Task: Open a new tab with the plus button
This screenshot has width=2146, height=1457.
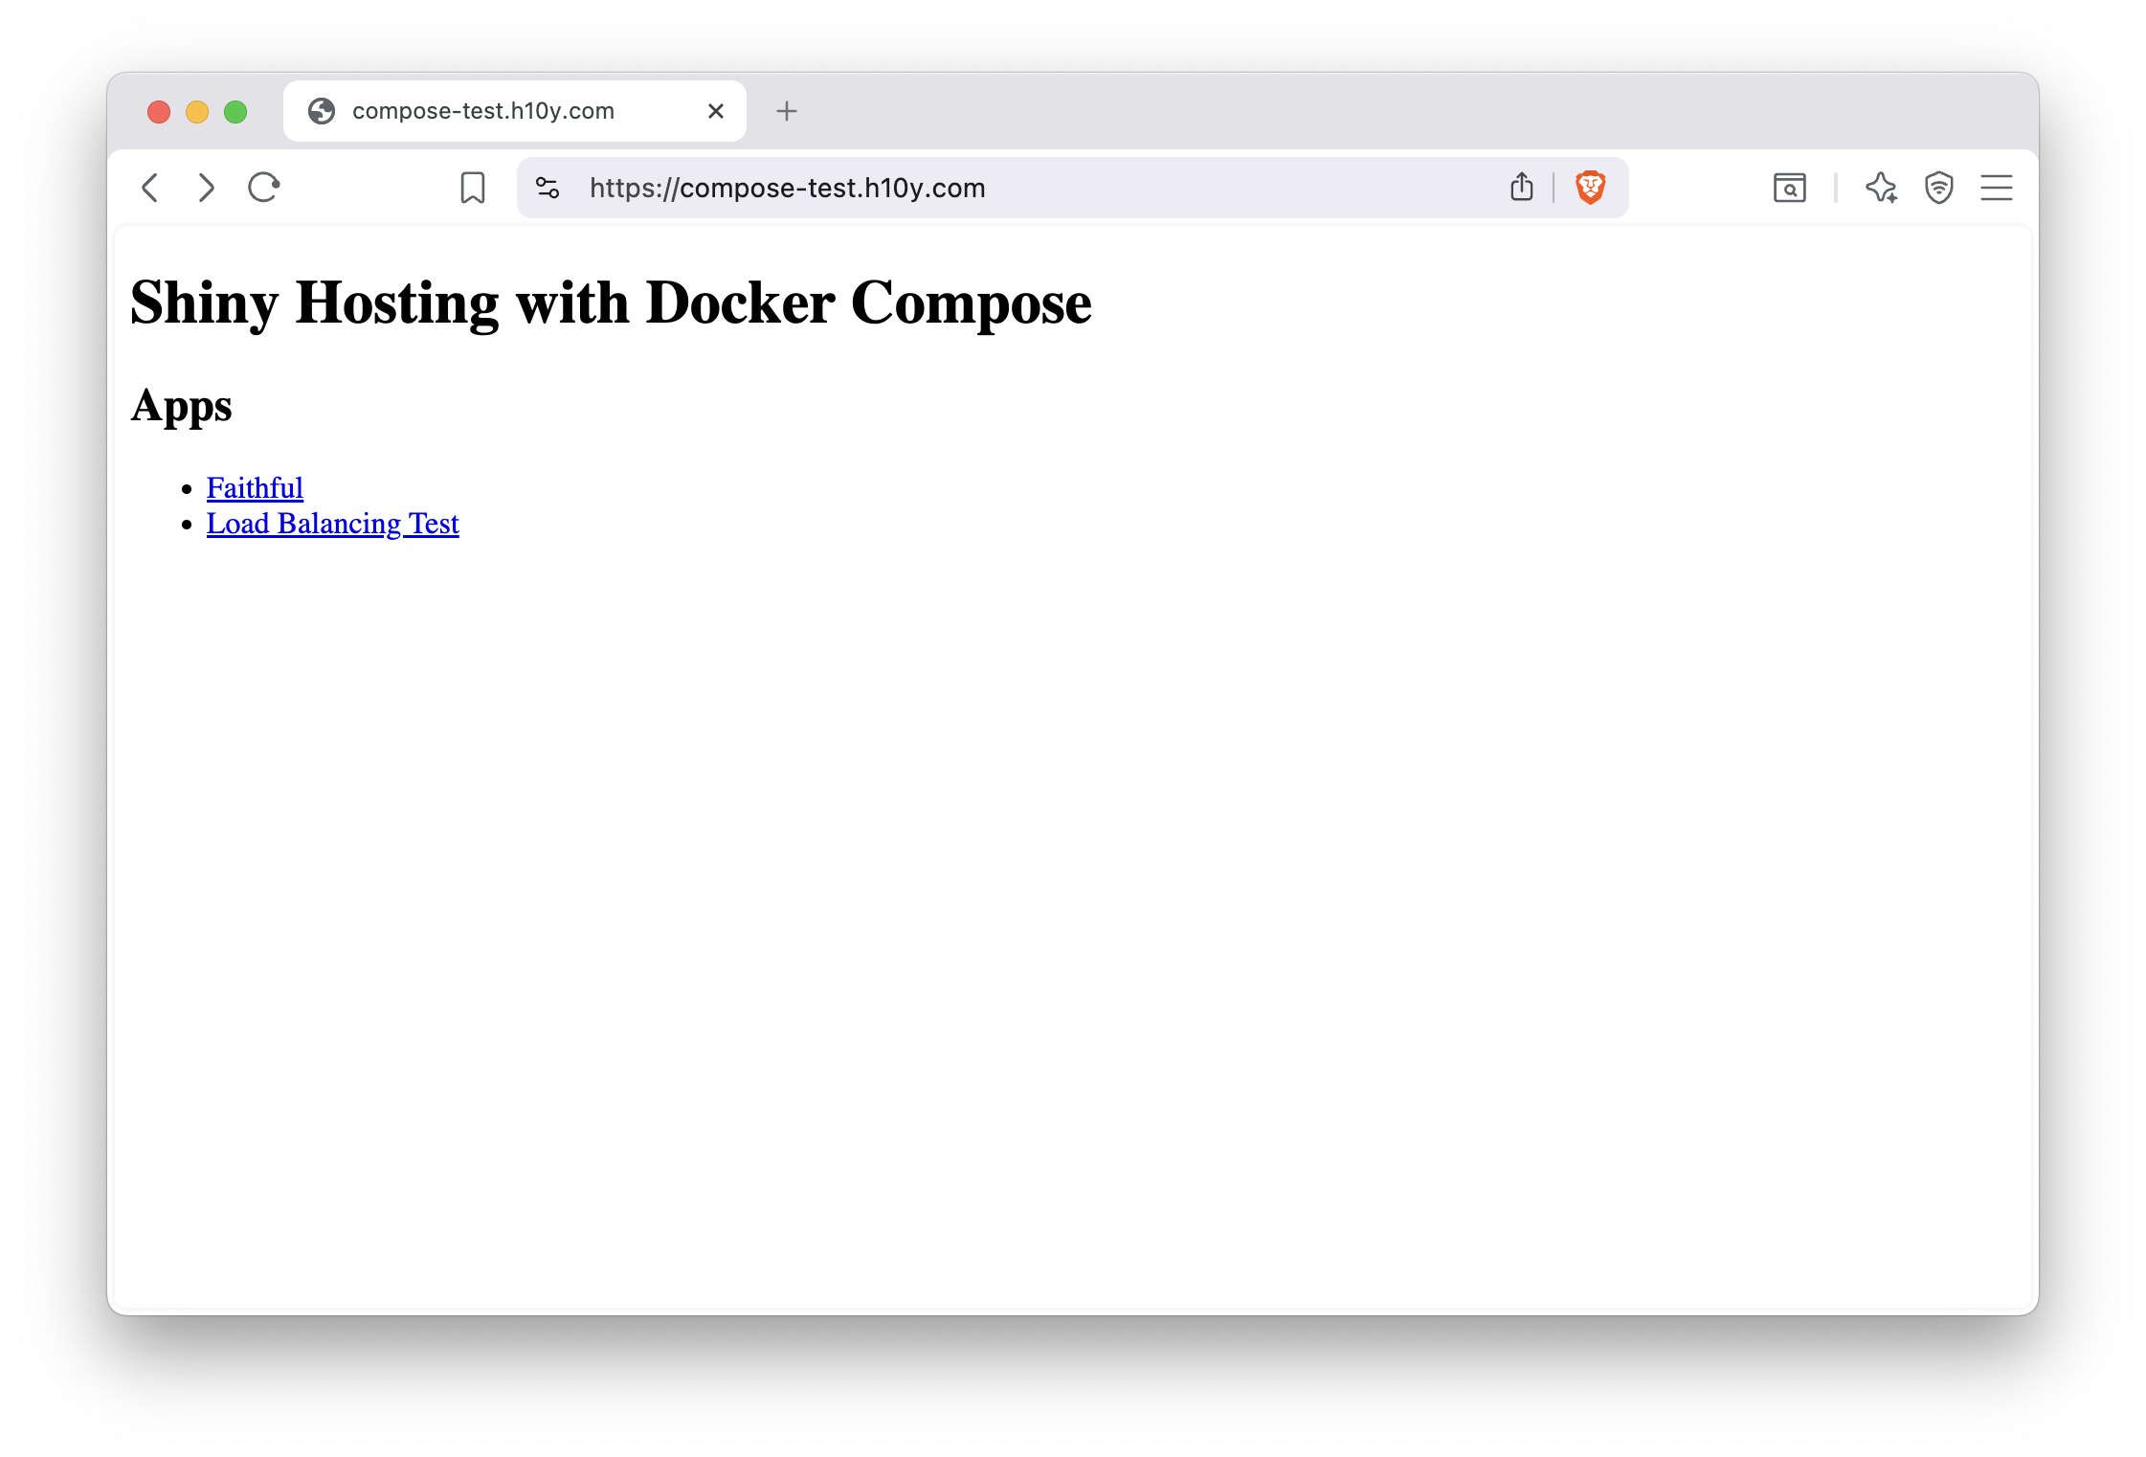Action: click(x=787, y=110)
